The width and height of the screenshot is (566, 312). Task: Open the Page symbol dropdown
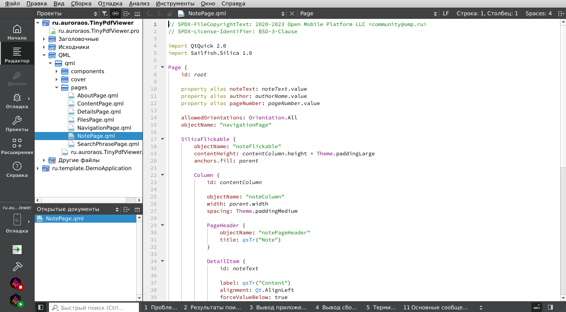coord(368,13)
